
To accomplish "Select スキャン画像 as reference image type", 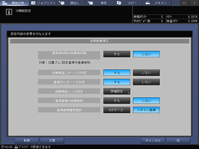I will (x=146, y=110).
